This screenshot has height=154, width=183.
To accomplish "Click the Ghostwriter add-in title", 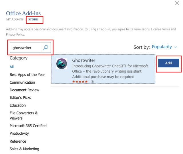I will pyautogui.click(x=84, y=60).
